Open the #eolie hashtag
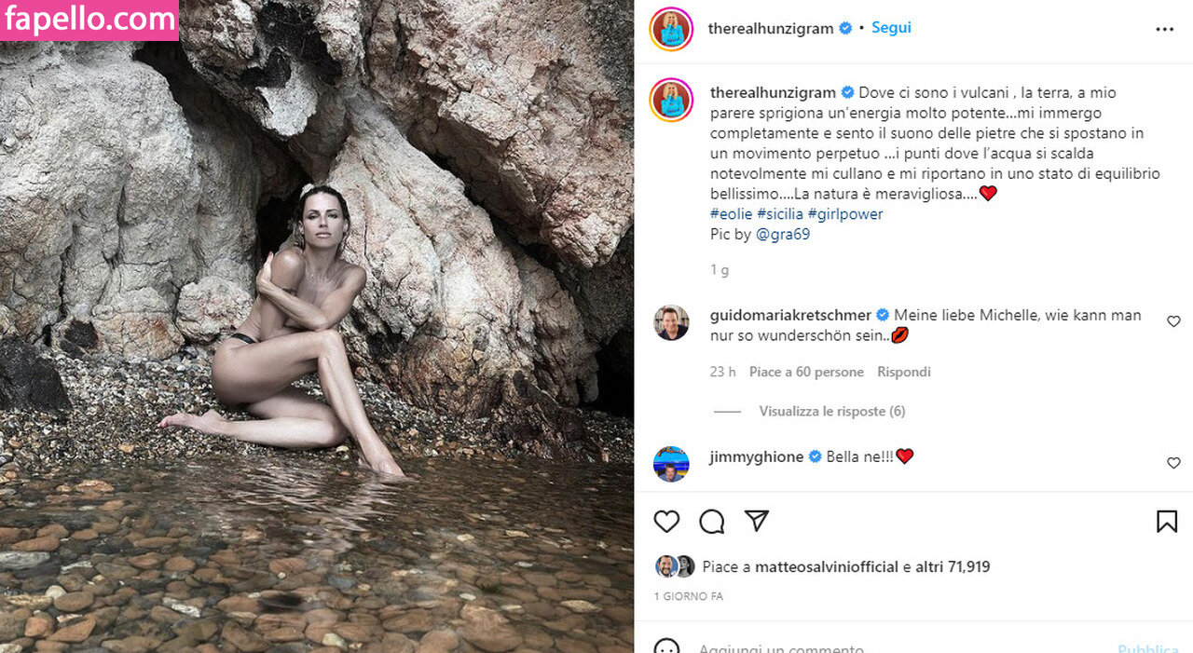Viewport: 1193px width, 653px height. [x=732, y=214]
